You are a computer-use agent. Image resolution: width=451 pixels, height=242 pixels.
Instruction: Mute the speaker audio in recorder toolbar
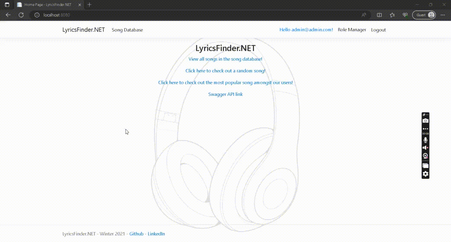(x=425, y=148)
